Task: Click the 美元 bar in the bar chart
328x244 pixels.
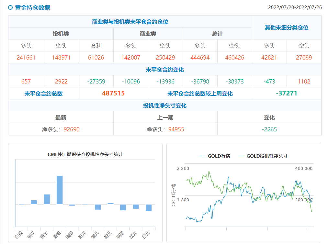Action: click(x=34, y=202)
